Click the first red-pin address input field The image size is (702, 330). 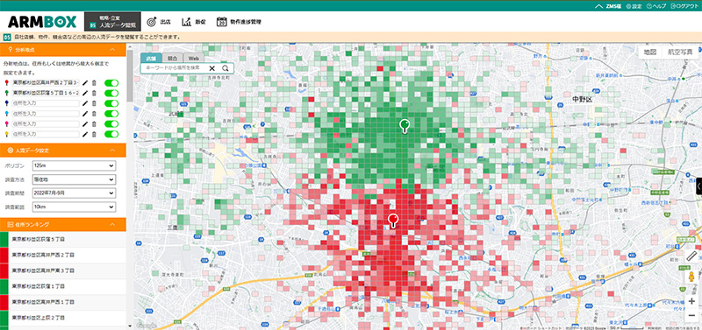tap(46, 82)
